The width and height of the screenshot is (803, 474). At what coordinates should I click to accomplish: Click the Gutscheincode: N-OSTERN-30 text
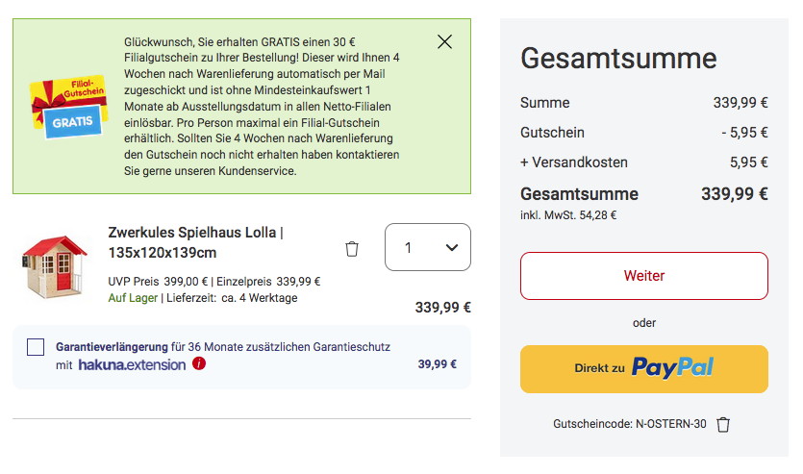(629, 424)
